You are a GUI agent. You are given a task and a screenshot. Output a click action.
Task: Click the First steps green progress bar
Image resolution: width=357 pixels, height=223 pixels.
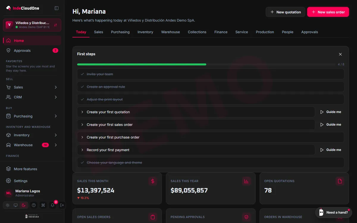[x=142, y=64]
